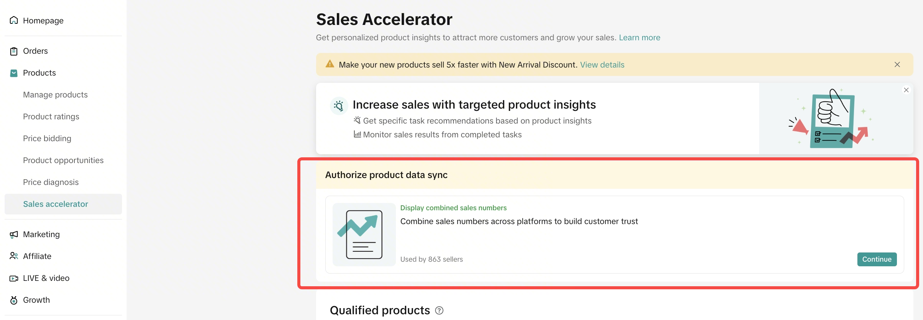Screen dimensions: 923x320
Task: Click the Marketing megaphone icon
Action: tap(14, 234)
